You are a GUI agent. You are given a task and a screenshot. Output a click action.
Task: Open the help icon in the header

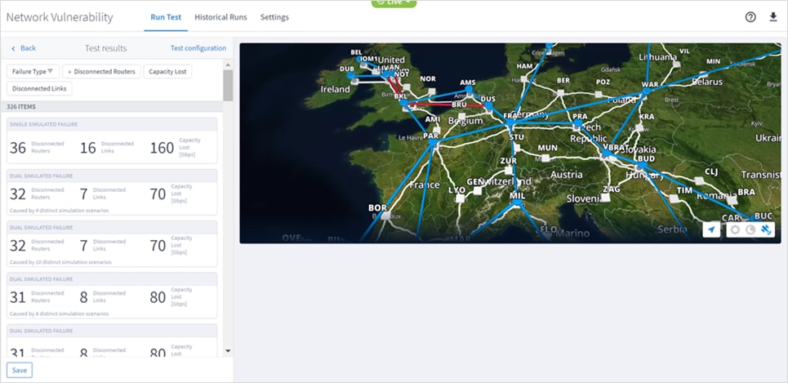coord(750,17)
